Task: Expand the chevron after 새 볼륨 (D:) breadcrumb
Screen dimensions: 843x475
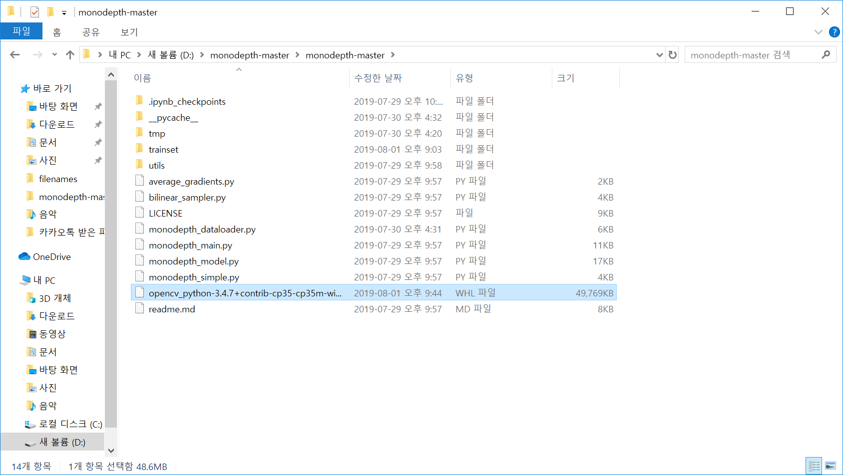Action: (202, 55)
